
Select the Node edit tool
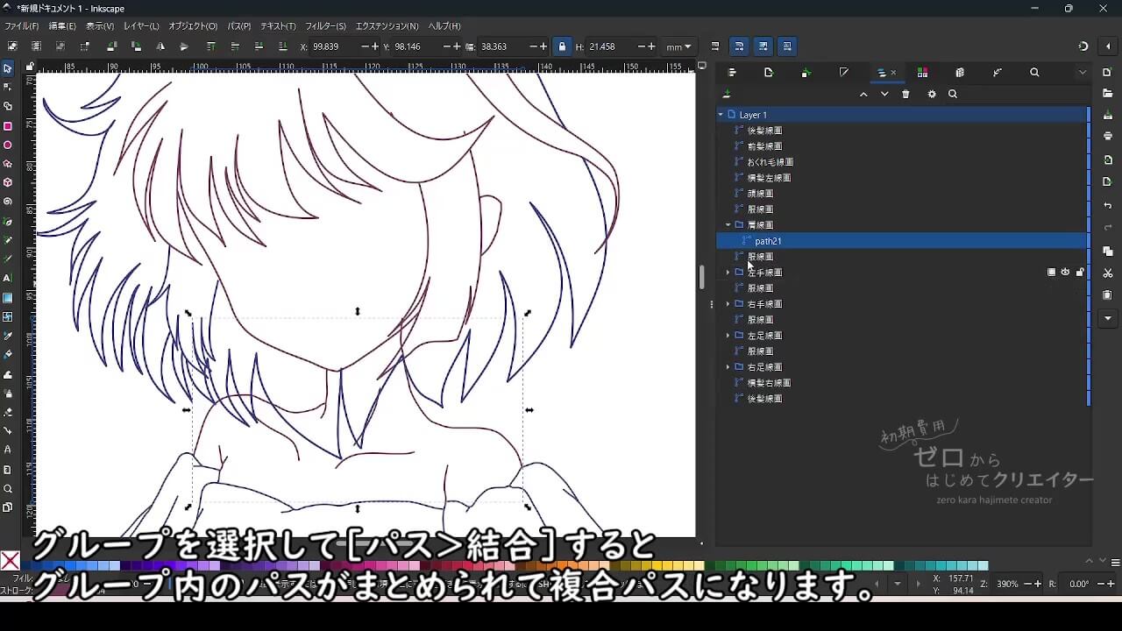(x=8, y=87)
